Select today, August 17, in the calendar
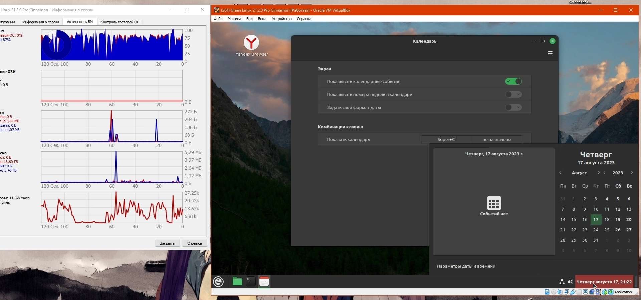Screen dimensions: 641x300 click(x=596, y=219)
